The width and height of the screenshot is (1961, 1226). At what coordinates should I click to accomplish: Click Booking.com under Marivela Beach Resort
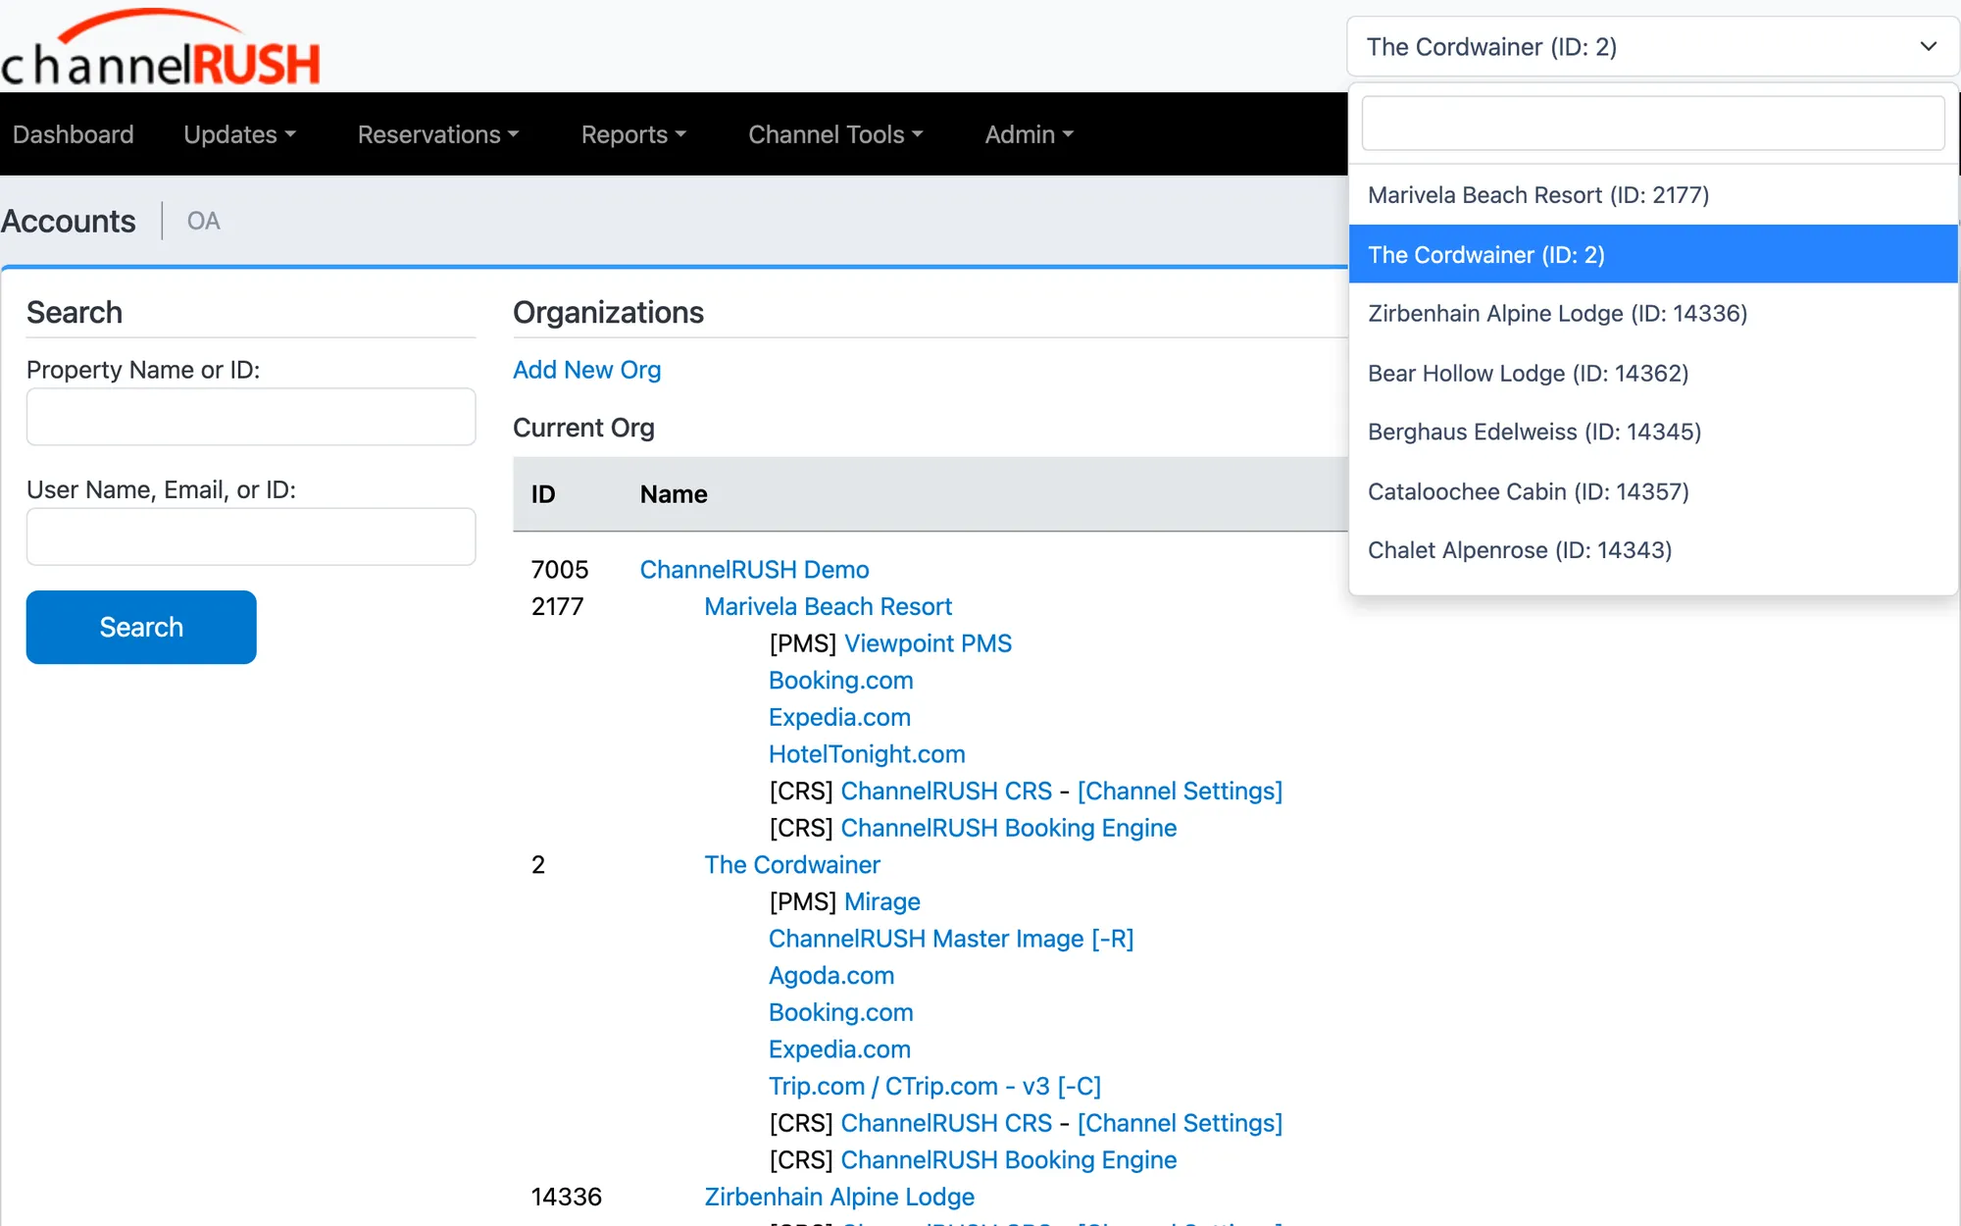coord(841,681)
